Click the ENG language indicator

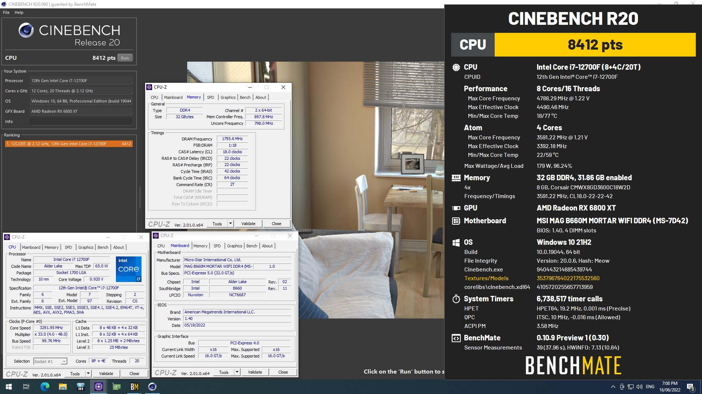point(650,387)
